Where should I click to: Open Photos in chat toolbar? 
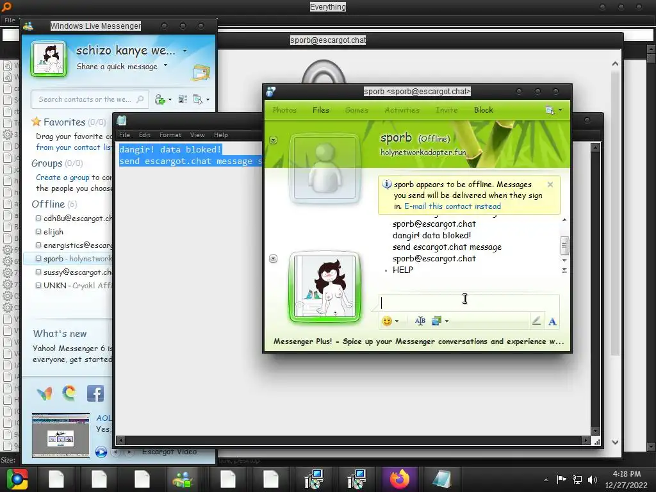(284, 110)
